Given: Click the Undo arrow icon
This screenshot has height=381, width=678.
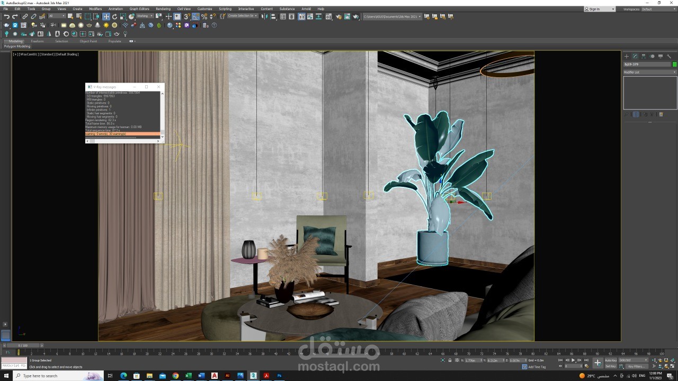Looking at the screenshot, I should [x=6, y=16].
